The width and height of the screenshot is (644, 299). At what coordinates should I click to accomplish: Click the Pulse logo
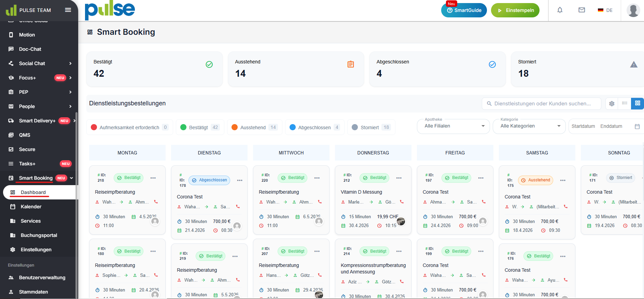pyautogui.click(x=110, y=10)
